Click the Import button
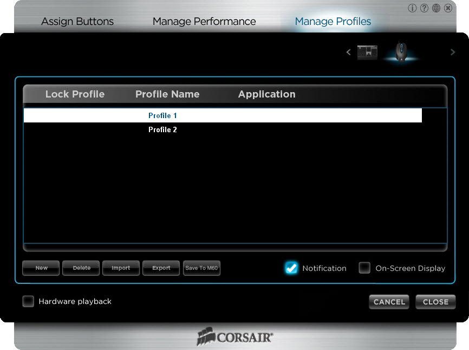Image resolution: width=469 pixels, height=350 pixels. (121, 268)
